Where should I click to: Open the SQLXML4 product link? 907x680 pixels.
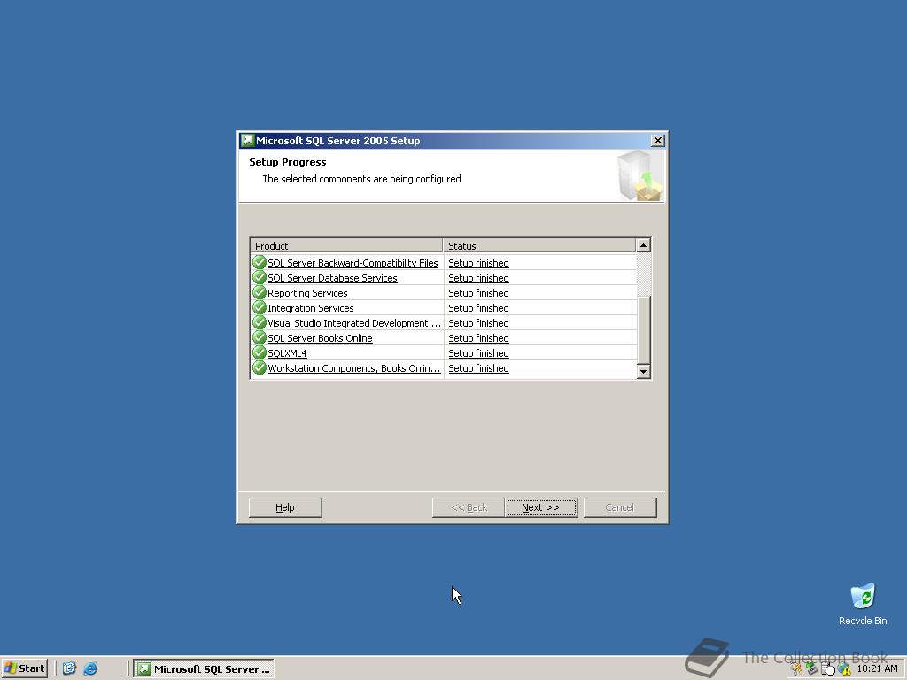click(288, 353)
